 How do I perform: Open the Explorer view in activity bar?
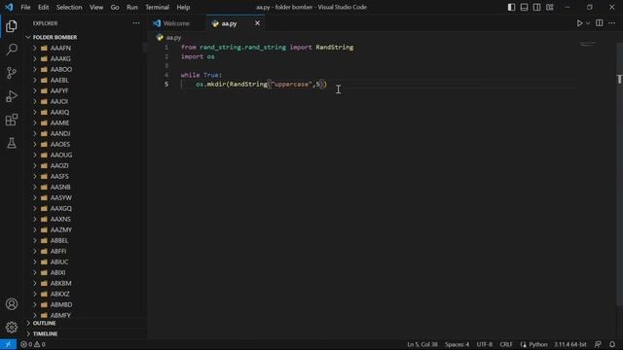[x=12, y=26]
